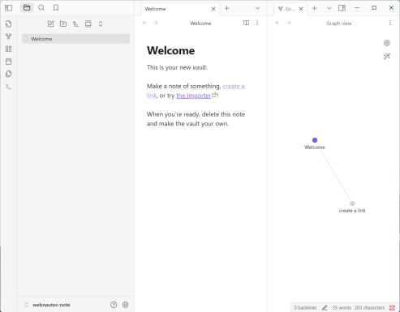Image resolution: width=400 pixels, height=312 pixels.
Task: Click the 'create a link' graph node
Action: (x=352, y=203)
